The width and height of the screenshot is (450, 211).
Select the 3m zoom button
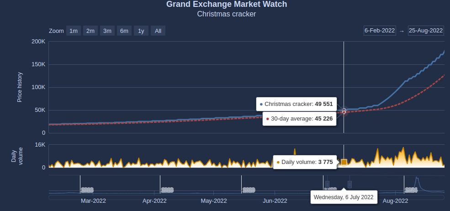pyautogui.click(x=107, y=31)
